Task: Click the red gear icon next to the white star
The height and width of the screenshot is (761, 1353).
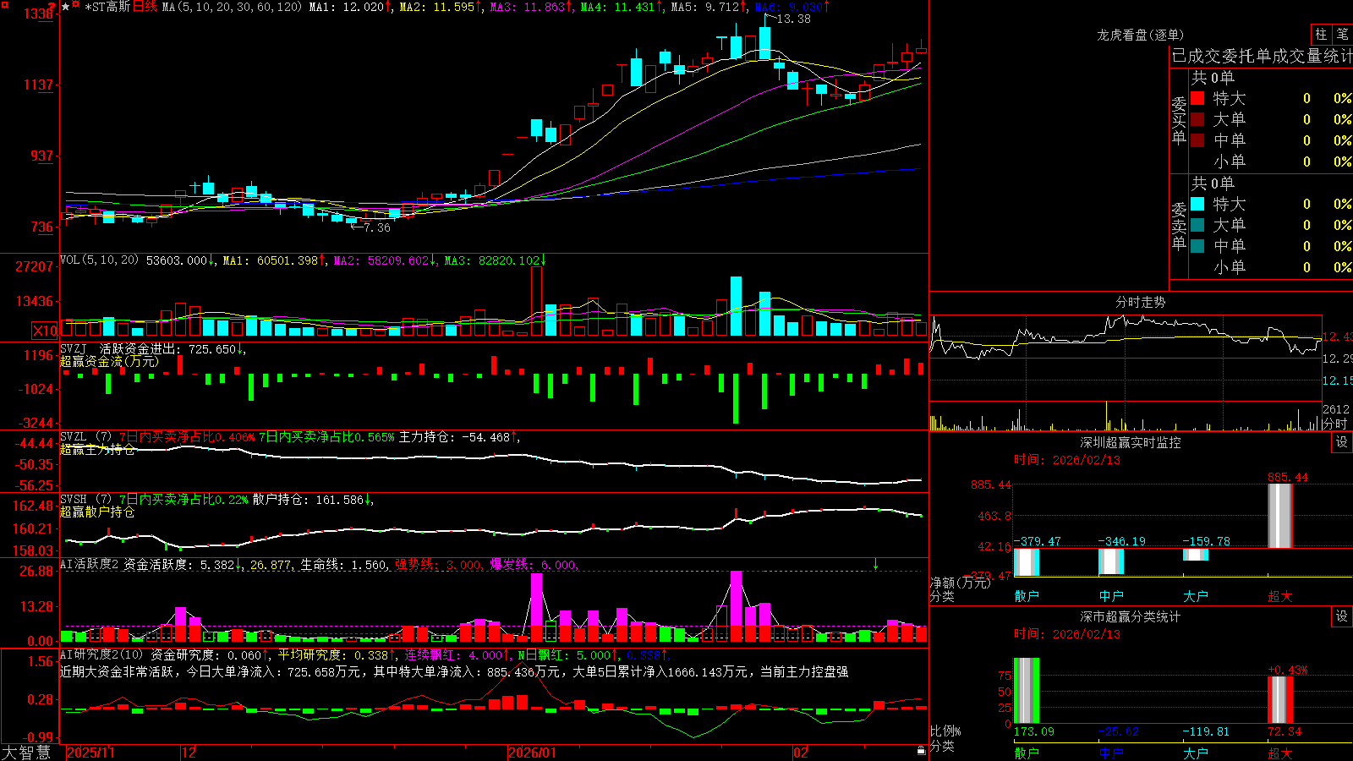Action: [x=76, y=6]
